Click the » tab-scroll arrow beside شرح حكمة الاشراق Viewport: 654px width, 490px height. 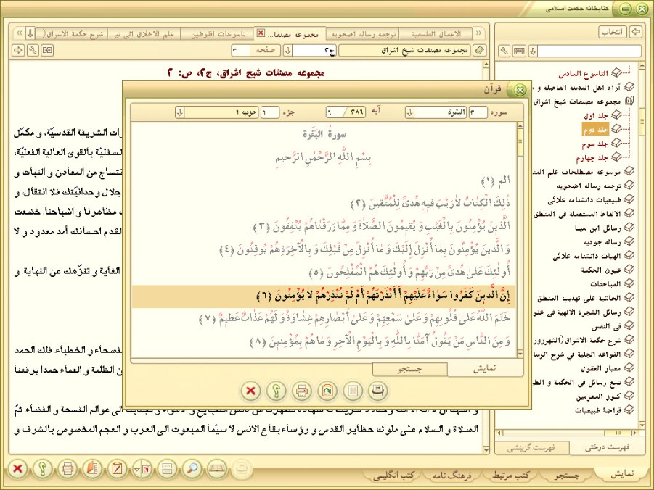19,33
